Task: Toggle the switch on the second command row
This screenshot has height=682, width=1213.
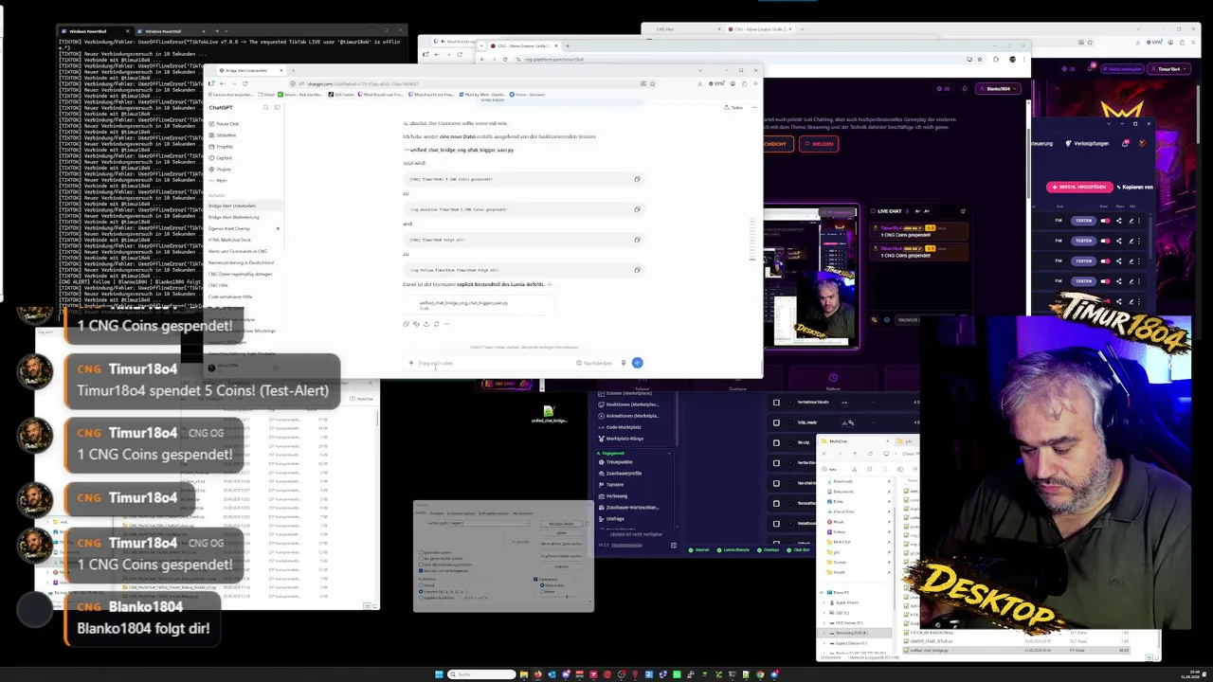Action: click(1105, 241)
